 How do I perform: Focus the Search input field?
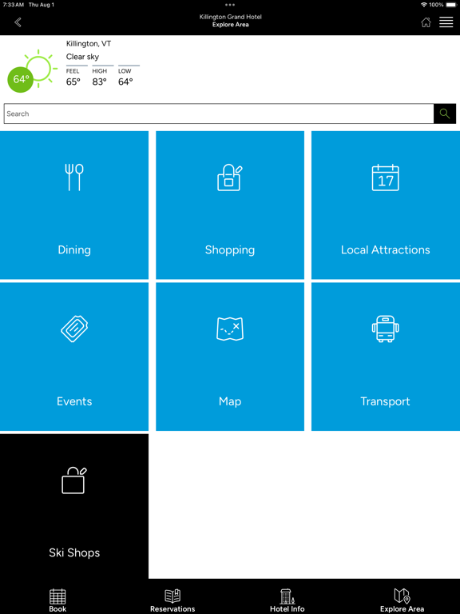click(219, 114)
